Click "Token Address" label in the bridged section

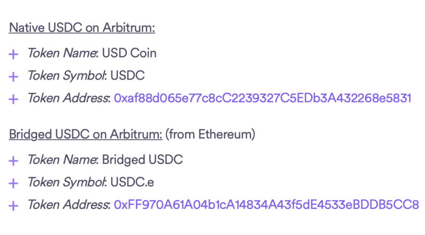click(x=62, y=205)
